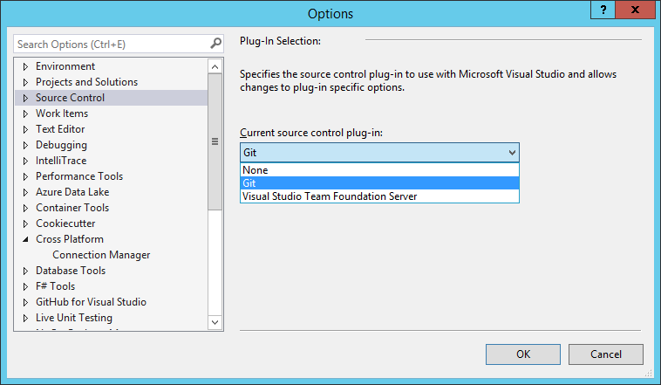Screen dimensions: 661x385
Task: Select the Source Control tree item
Action: click(x=70, y=98)
